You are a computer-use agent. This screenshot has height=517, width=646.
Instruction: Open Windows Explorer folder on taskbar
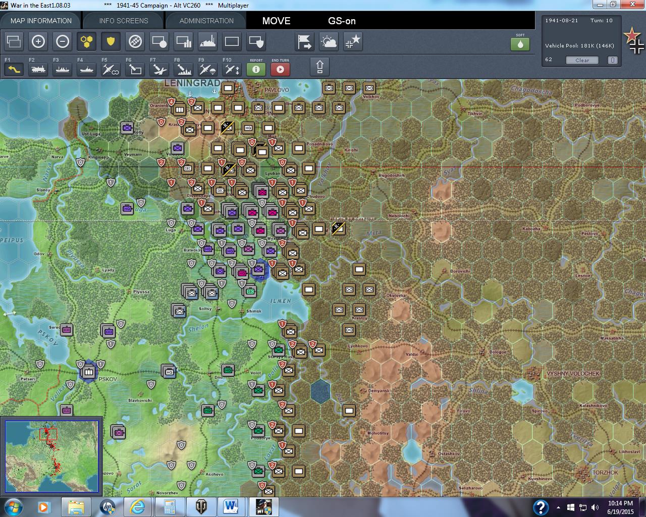coord(76,507)
